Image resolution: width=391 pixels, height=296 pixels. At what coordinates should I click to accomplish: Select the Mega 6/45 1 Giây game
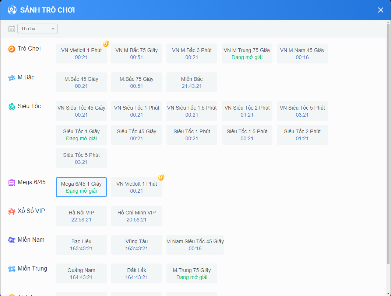[81, 187]
